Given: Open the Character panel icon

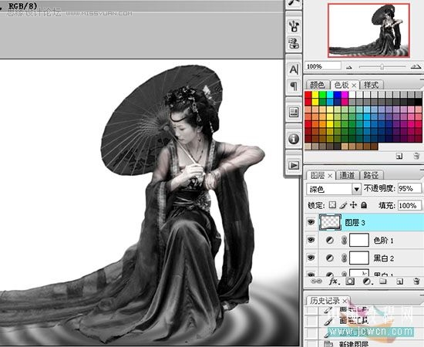Looking at the screenshot, I should 294,69.
